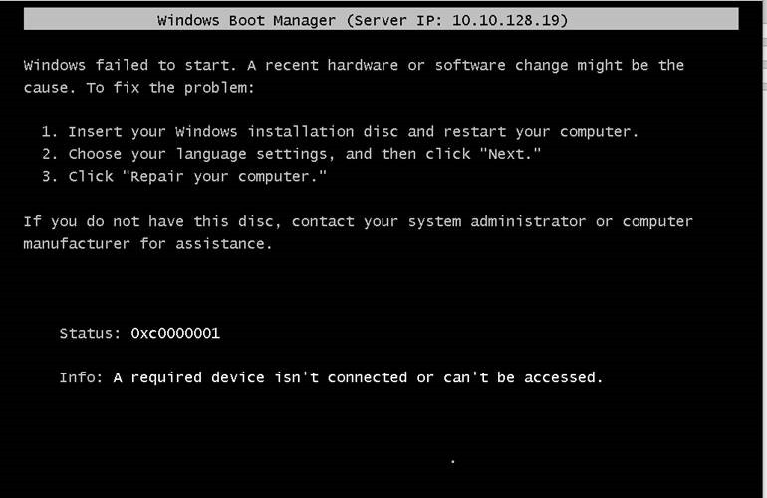
Task: Click the Windows Boot Manager title bar
Action: coord(382,20)
